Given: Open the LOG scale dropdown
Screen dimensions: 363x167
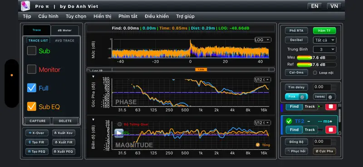Looking at the screenshot, I should pos(263,40).
